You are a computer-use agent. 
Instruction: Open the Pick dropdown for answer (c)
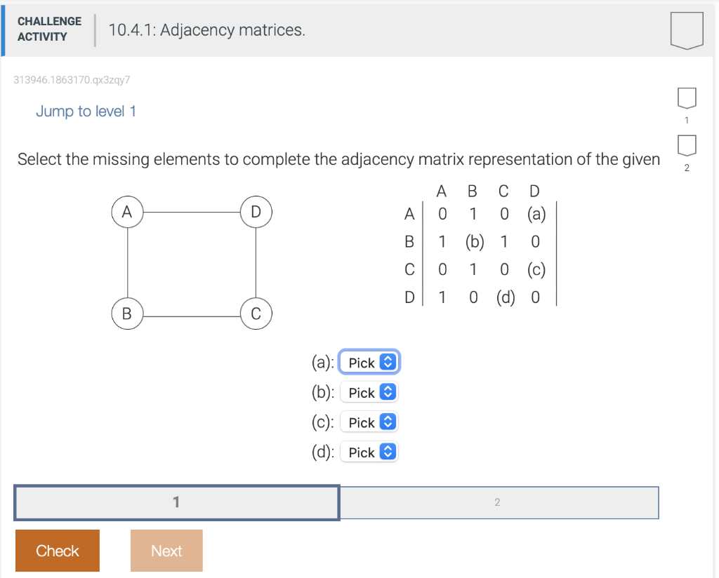pyautogui.click(x=369, y=422)
